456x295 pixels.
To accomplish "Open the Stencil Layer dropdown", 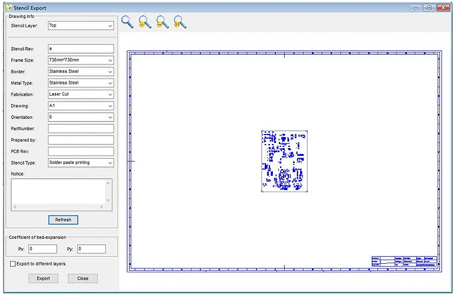I will tap(80, 26).
